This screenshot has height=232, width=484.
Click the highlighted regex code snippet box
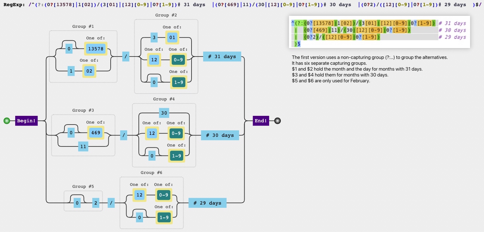[x=379, y=32]
